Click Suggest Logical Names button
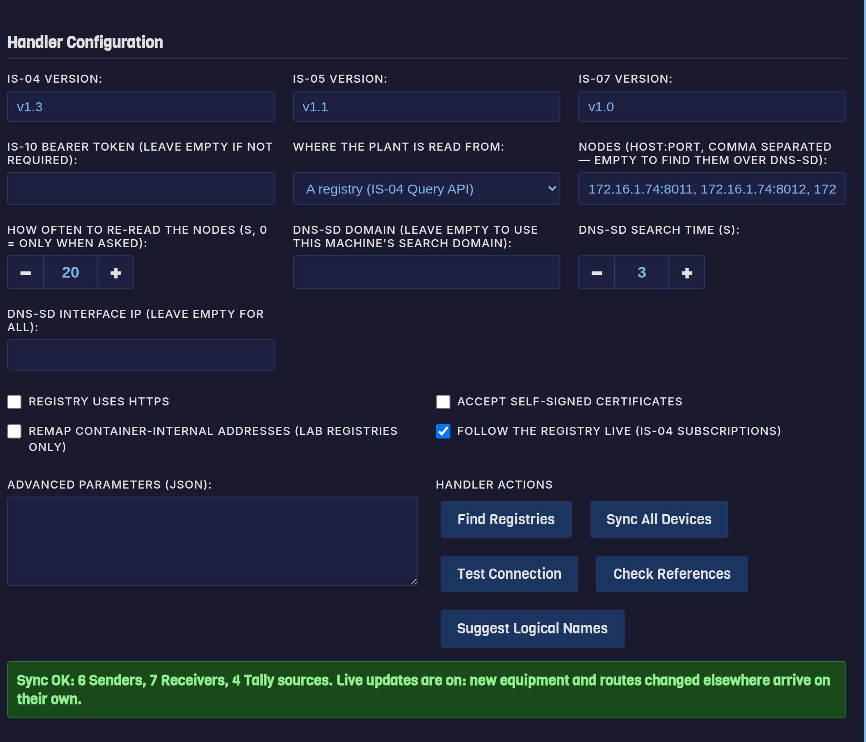Screen dimensions: 866x742 (x=532, y=628)
